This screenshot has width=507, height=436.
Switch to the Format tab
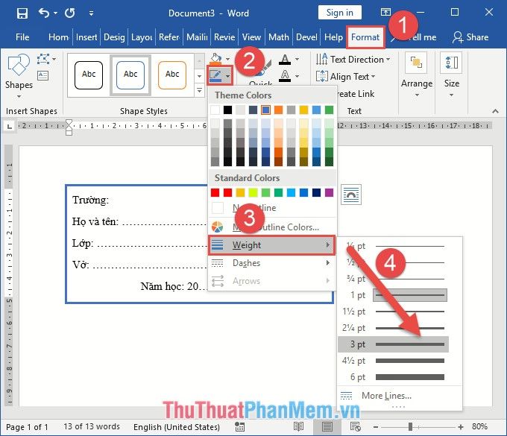[x=365, y=37]
